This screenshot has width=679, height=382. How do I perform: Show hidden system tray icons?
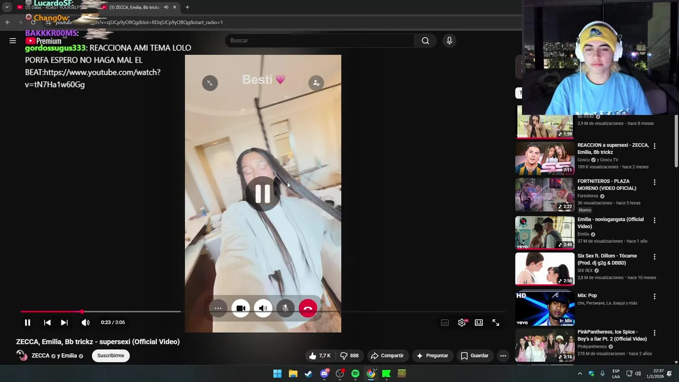pos(580,374)
